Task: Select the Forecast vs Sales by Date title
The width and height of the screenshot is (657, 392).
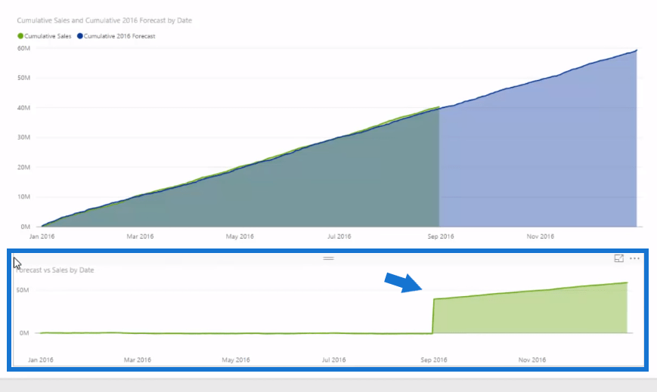Action: [55, 270]
